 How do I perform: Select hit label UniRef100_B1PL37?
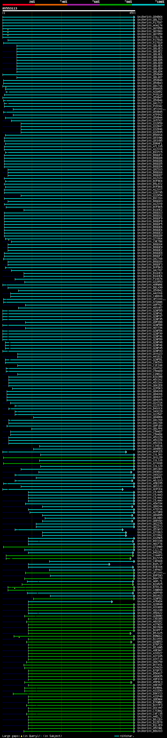[150, 564]
